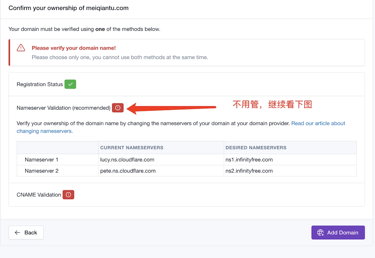Collapse the Nameserver Validation (recommended) section
375x258 pixels.
[63, 108]
